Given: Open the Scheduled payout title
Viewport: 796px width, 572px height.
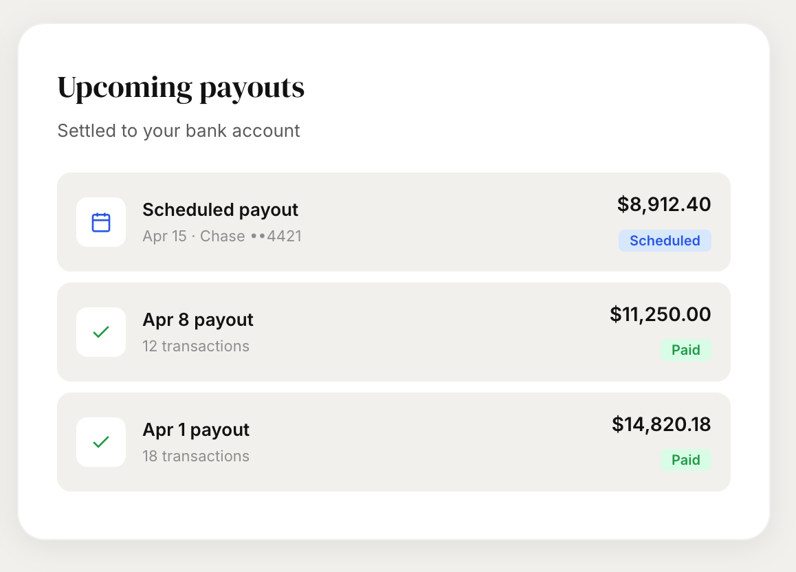Looking at the screenshot, I should [x=220, y=210].
